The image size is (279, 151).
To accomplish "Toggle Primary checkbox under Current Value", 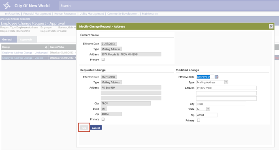I will coord(103,60).
